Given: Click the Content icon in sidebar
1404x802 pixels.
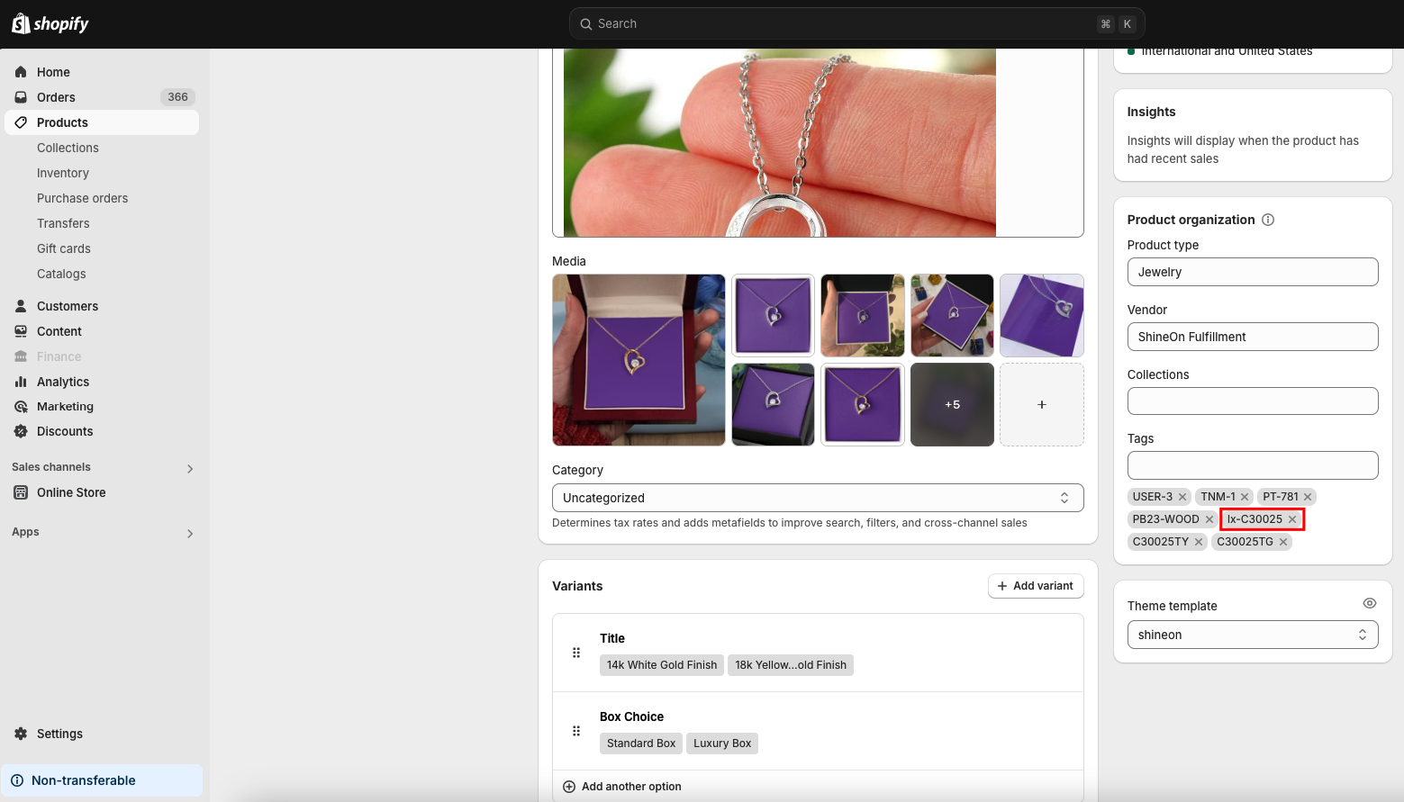Looking at the screenshot, I should coord(21,331).
